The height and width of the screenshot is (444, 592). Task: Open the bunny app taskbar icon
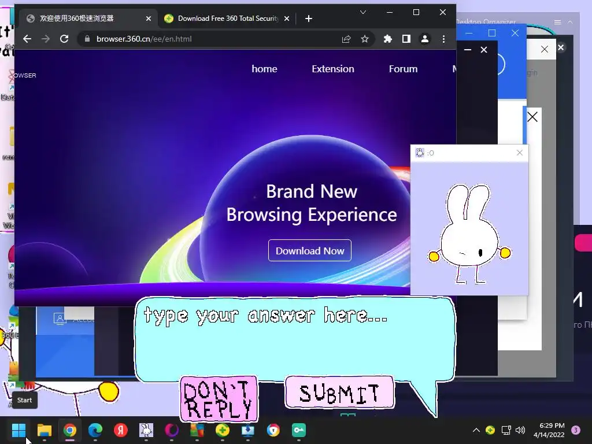coord(146,430)
